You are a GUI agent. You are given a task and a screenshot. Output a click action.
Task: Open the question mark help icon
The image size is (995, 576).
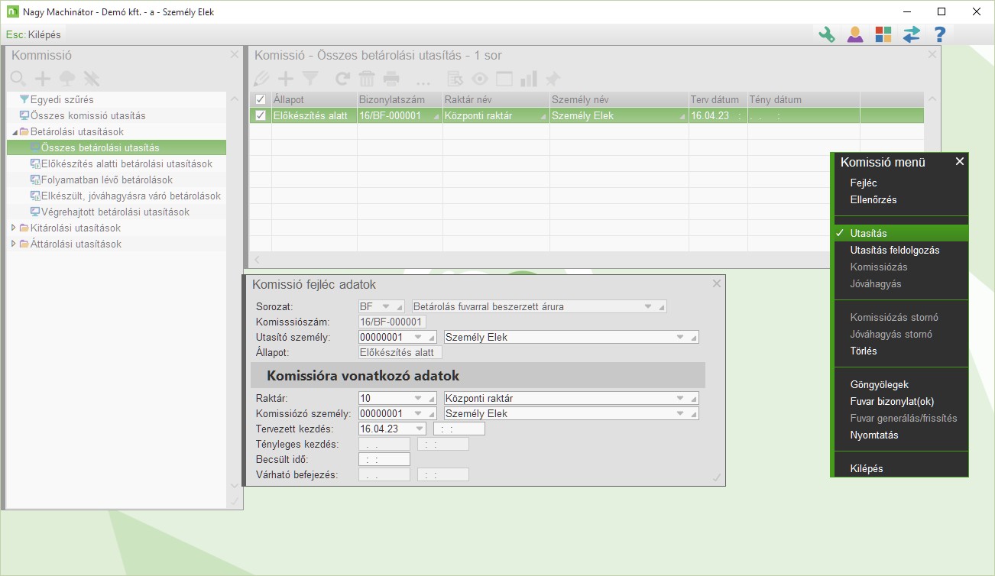[940, 34]
